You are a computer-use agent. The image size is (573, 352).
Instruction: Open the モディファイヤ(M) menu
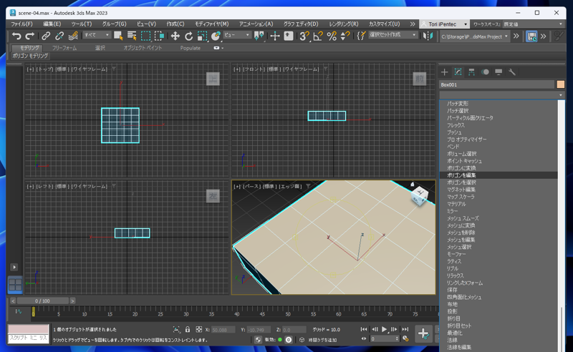[211, 24]
